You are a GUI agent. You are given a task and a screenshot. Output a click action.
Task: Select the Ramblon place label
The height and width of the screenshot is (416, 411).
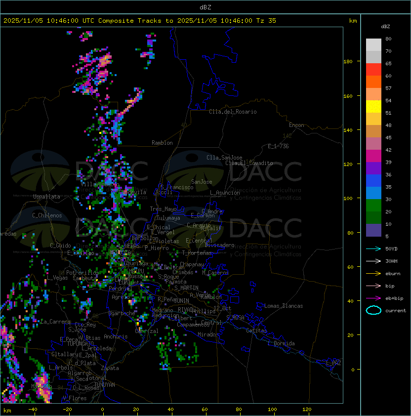162,143
